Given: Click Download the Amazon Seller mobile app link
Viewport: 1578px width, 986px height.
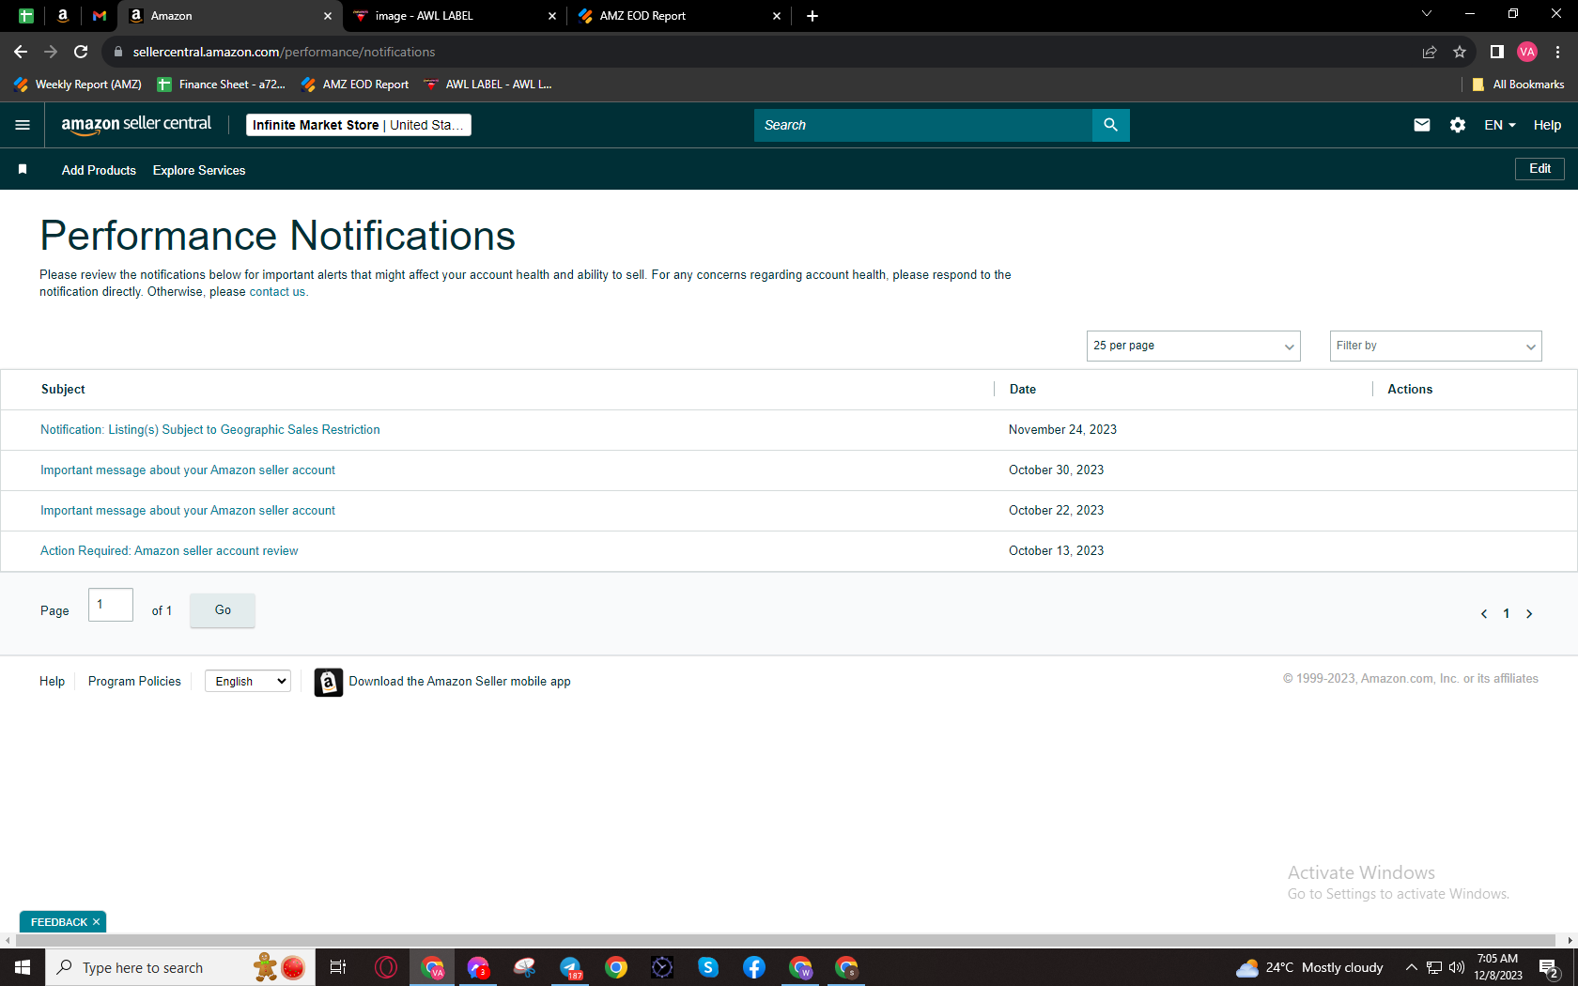Looking at the screenshot, I should (x=460, y=682).
